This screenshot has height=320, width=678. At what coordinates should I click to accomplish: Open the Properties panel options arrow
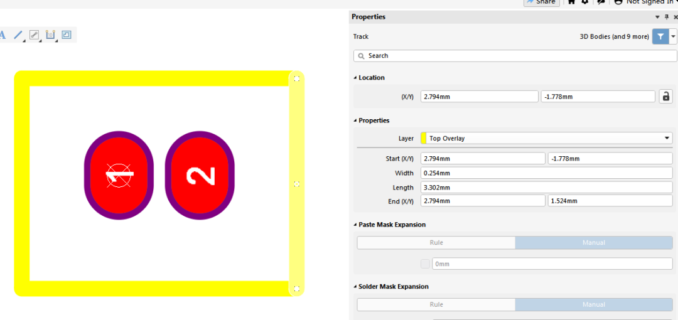click(x=658, y=18)
